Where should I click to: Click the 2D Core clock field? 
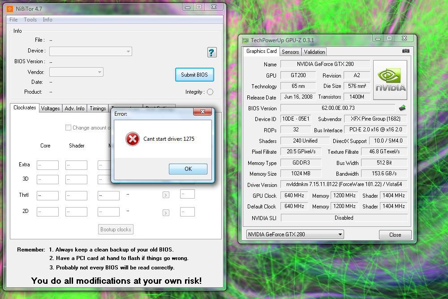coord(48,212)
